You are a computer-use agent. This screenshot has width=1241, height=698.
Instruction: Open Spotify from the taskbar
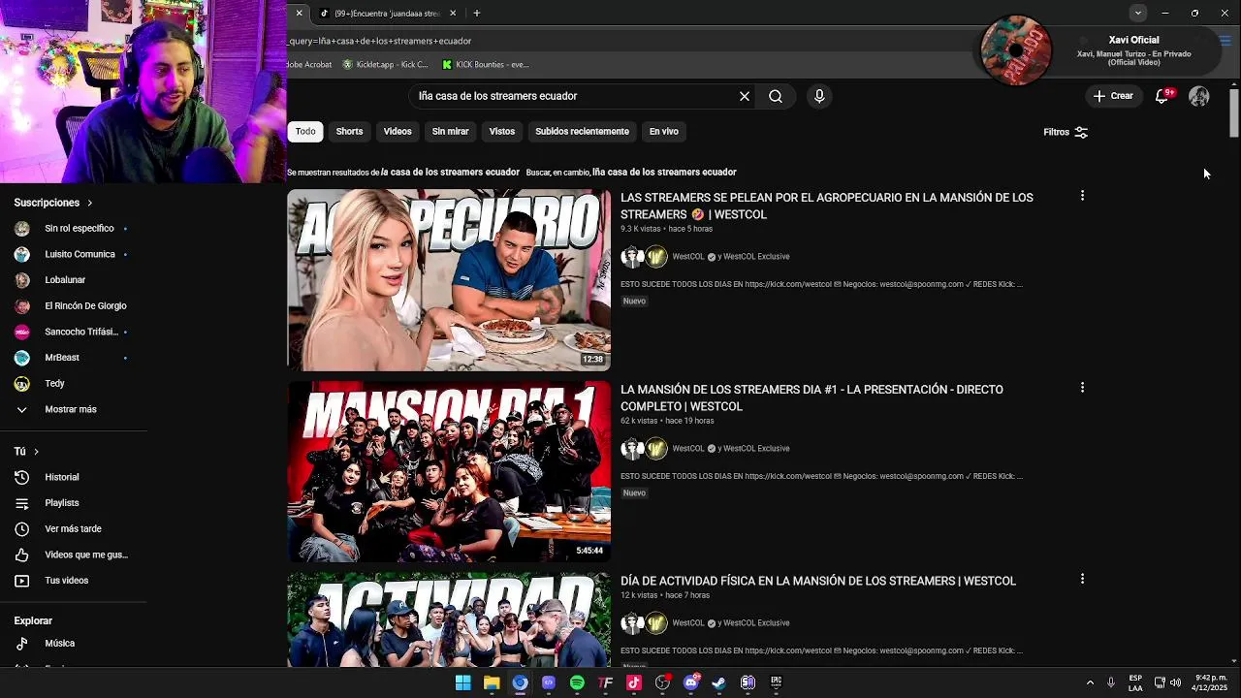(577, 682)
